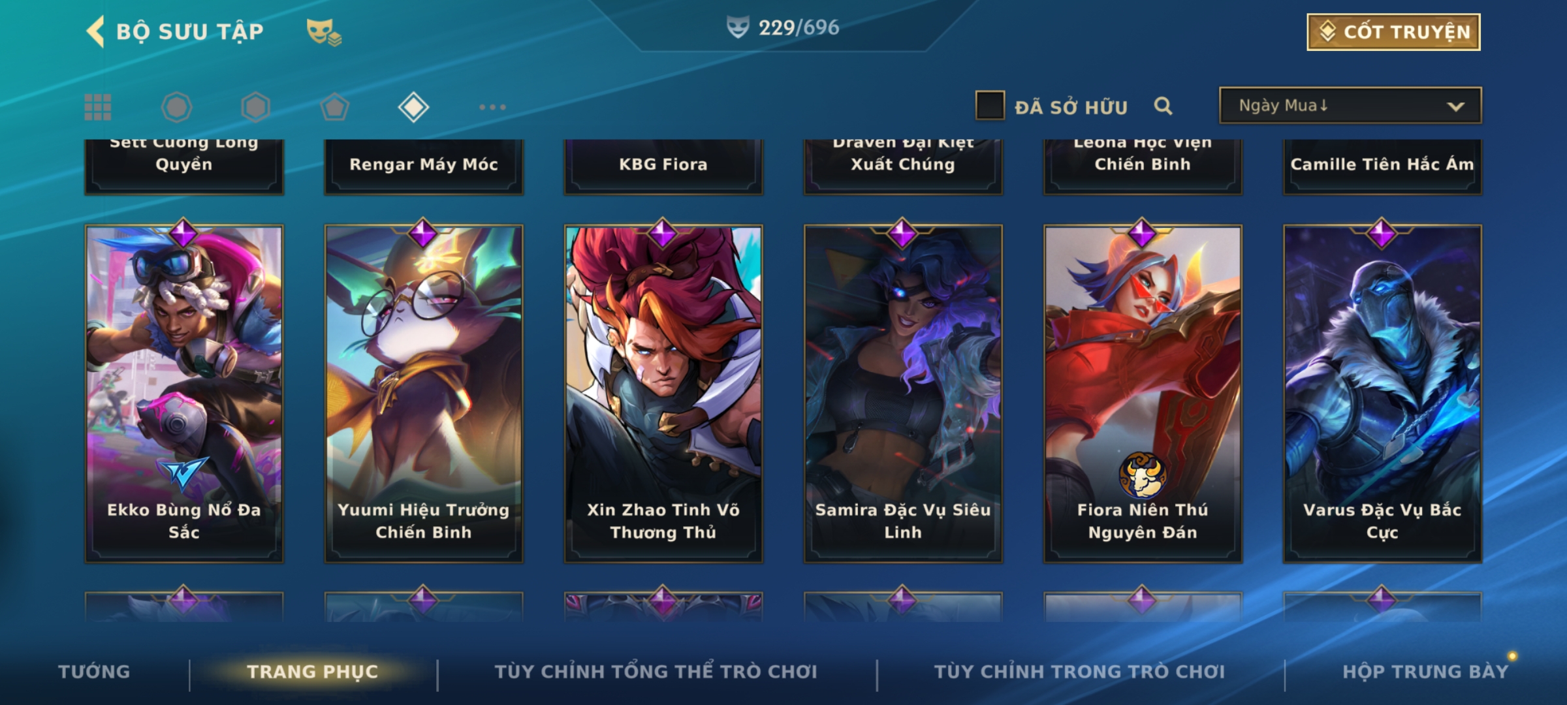The image size is (1567, 705).
Task: Go back using the Bộ Sưu Tập arrow
Action: click(x=95, y=31)
